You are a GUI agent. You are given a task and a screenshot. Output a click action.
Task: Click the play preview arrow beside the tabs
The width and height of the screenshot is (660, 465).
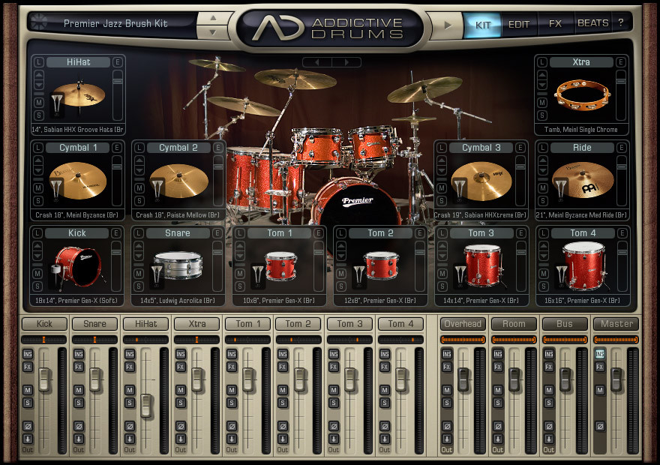pos(447,24)
